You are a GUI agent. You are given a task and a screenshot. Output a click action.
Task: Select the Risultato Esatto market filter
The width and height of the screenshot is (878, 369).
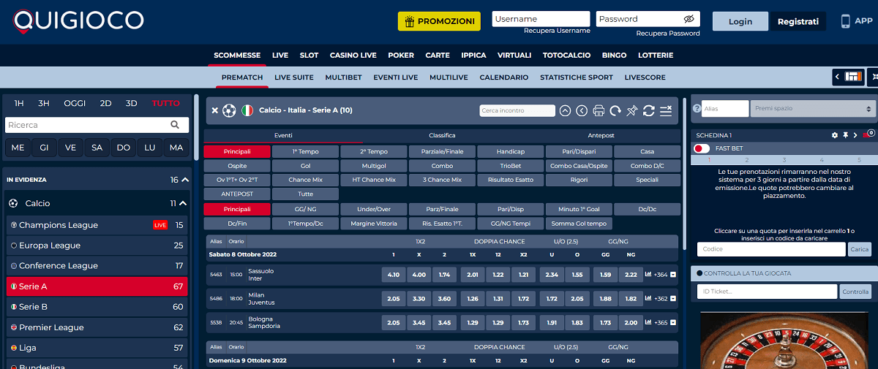click(x=511, y=180)
